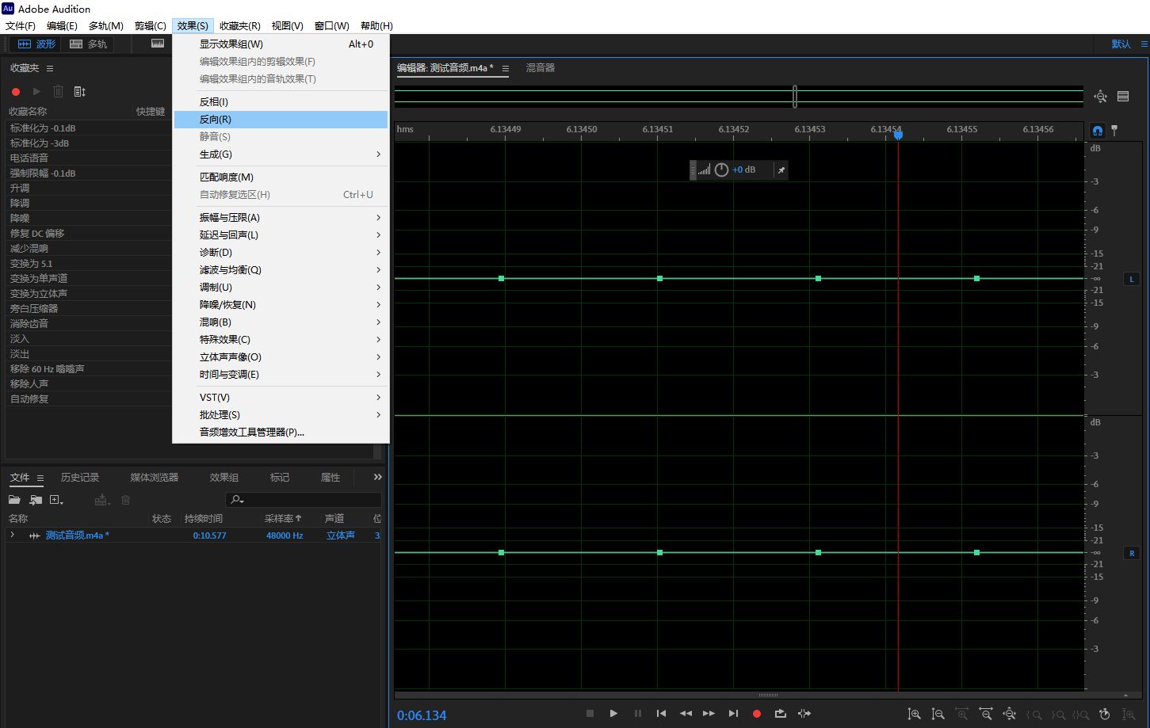The image size is (1150, 728).
Task: Click the overview list view icon
Action: coord(1123,97)
